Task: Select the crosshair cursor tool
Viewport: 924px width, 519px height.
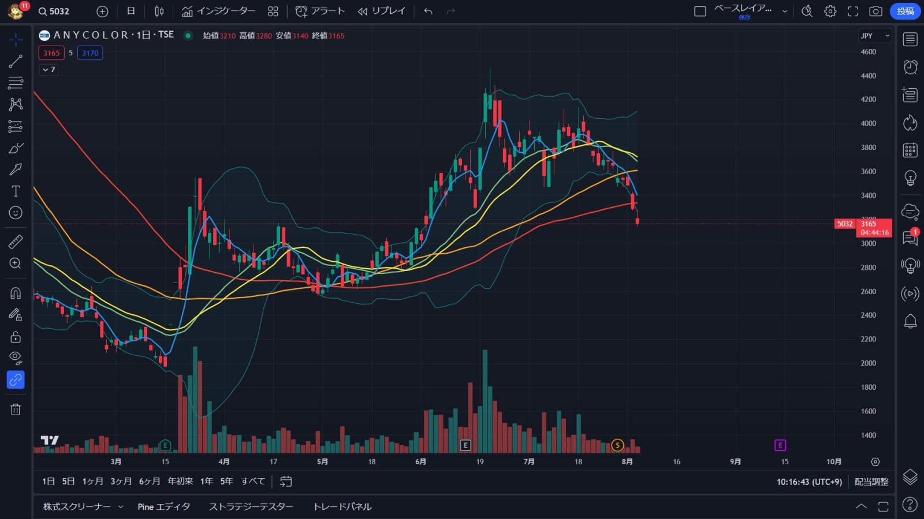Action: [16, 39]
